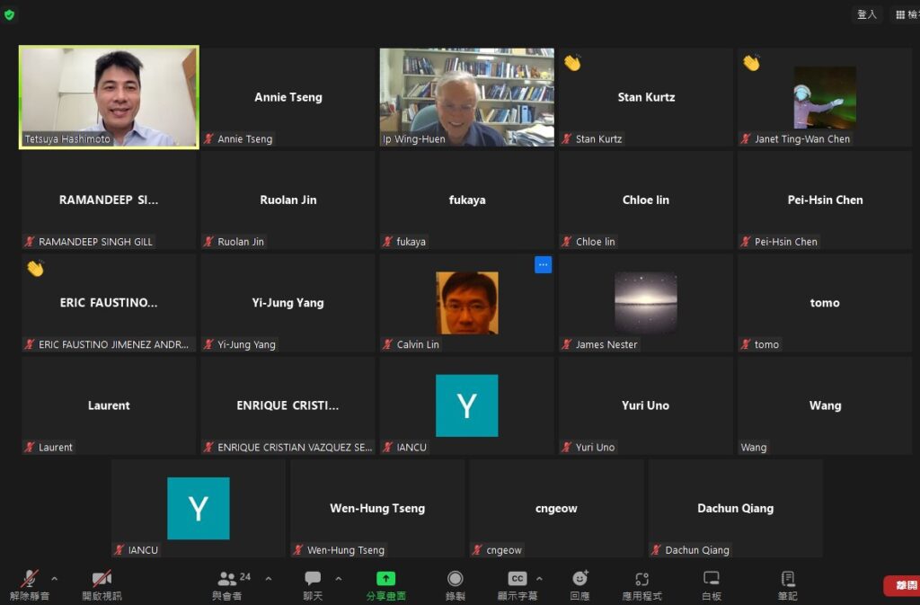This screenshot has width=920, height=605.
Task: Click Calvin Lin's profile photo
Action: pos(466,303)
